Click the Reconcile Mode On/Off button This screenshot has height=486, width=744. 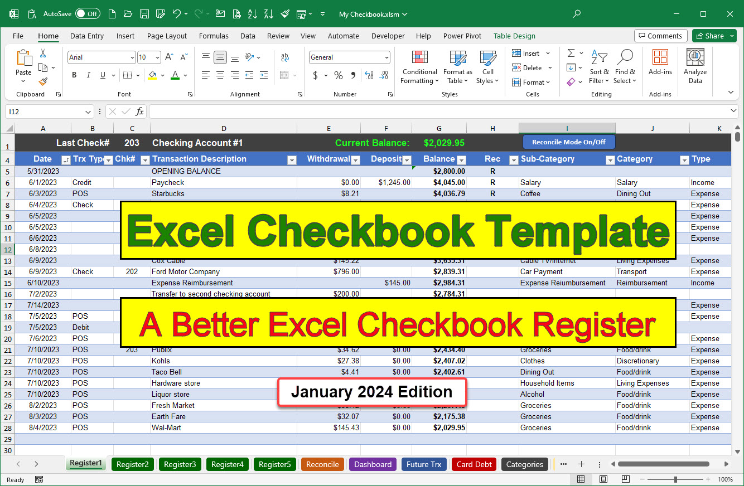pos(568,142)
